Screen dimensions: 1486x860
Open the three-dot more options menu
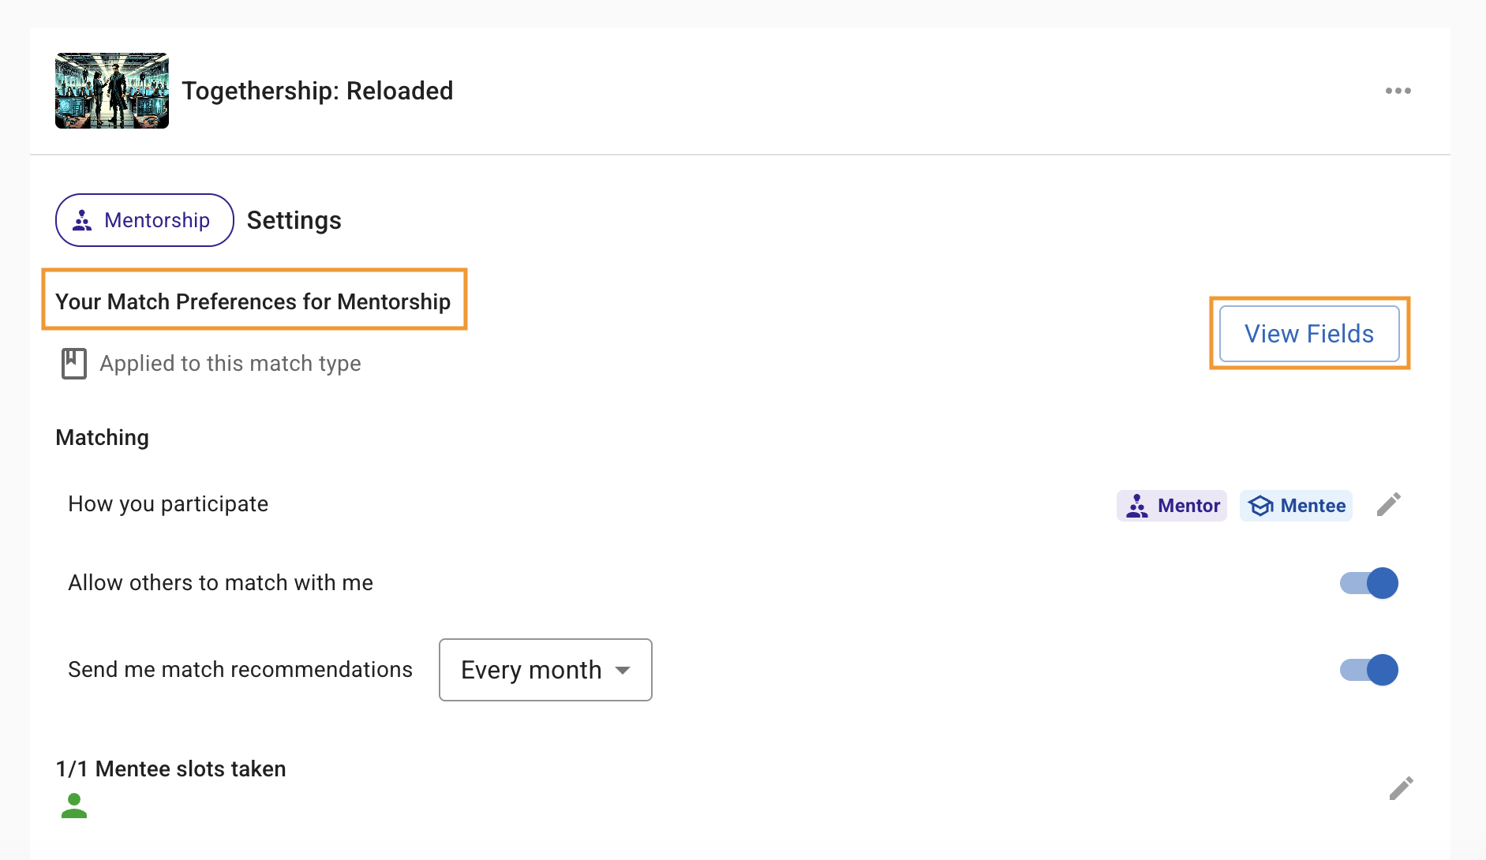pyautogui.click(x=1398, y=91)
